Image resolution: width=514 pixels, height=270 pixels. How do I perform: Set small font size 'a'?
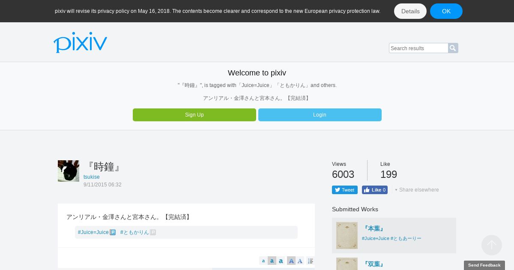coord(263,261)
